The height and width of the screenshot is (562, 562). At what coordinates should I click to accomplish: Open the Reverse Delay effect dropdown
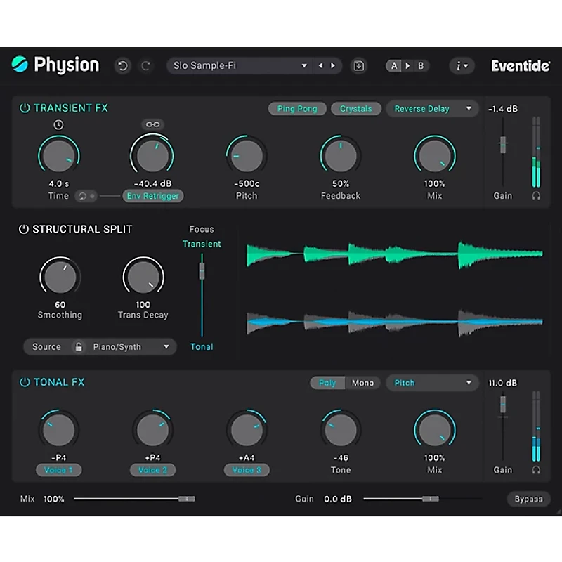[x=432, y=109]
